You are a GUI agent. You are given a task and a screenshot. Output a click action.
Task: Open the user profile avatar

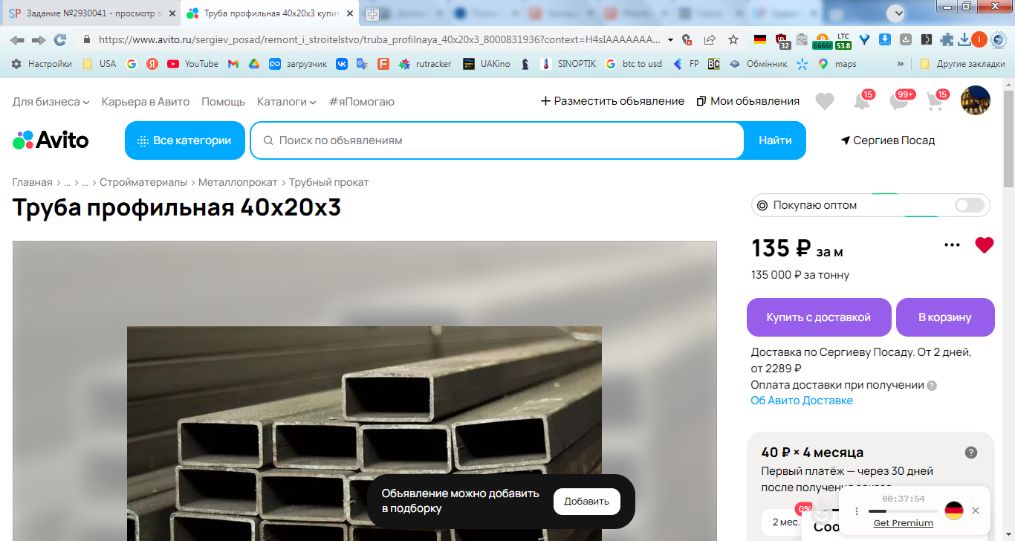976,100
